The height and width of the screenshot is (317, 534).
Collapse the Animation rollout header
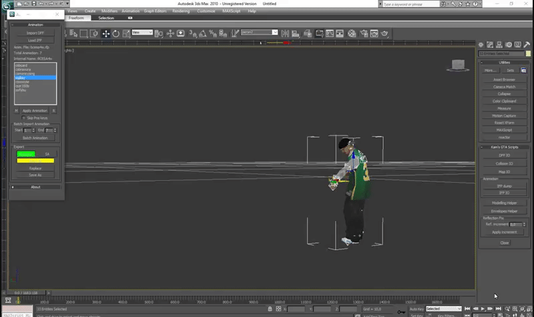[x=35, y=25]
